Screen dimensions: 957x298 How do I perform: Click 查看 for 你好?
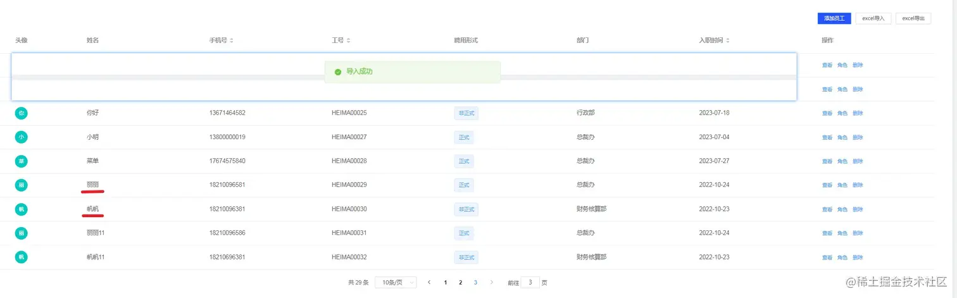pyautogui.click(x=827, y=113)
